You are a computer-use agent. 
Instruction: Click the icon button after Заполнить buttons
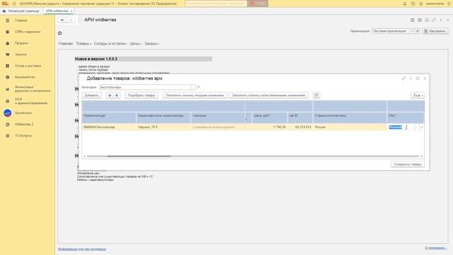click(316, 96)
